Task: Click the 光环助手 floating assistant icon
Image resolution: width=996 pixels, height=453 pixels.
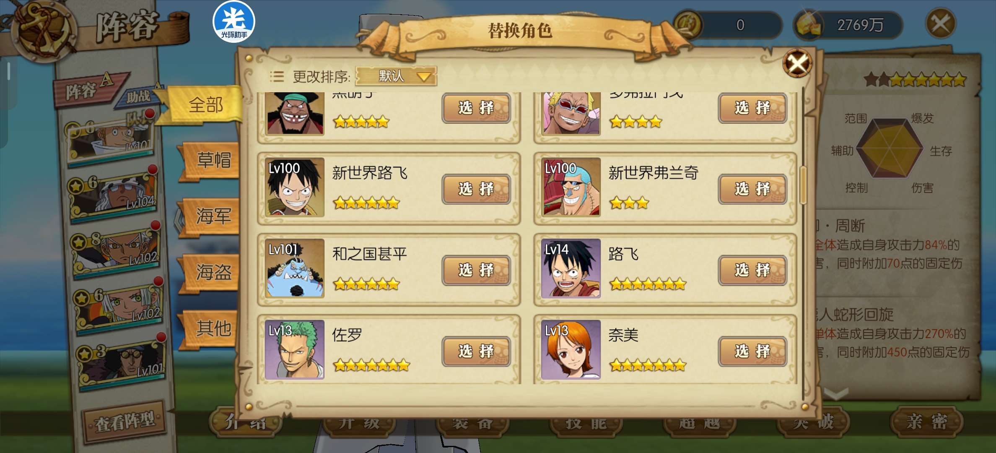Action: coord(233,22)
